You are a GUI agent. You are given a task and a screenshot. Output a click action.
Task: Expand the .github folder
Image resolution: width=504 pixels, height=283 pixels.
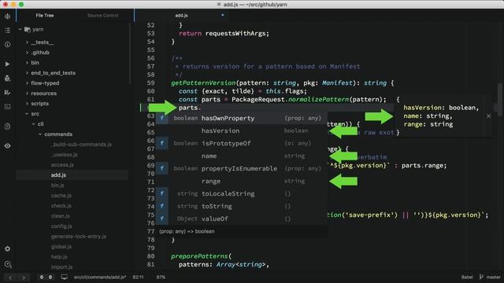[x=27, y=53]
